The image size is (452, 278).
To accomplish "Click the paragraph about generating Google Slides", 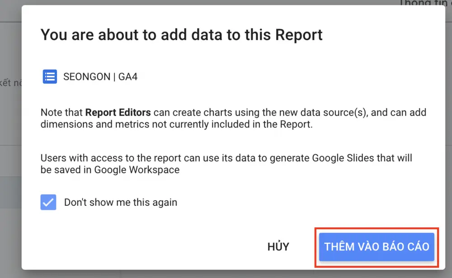I will tap(226, 164).
